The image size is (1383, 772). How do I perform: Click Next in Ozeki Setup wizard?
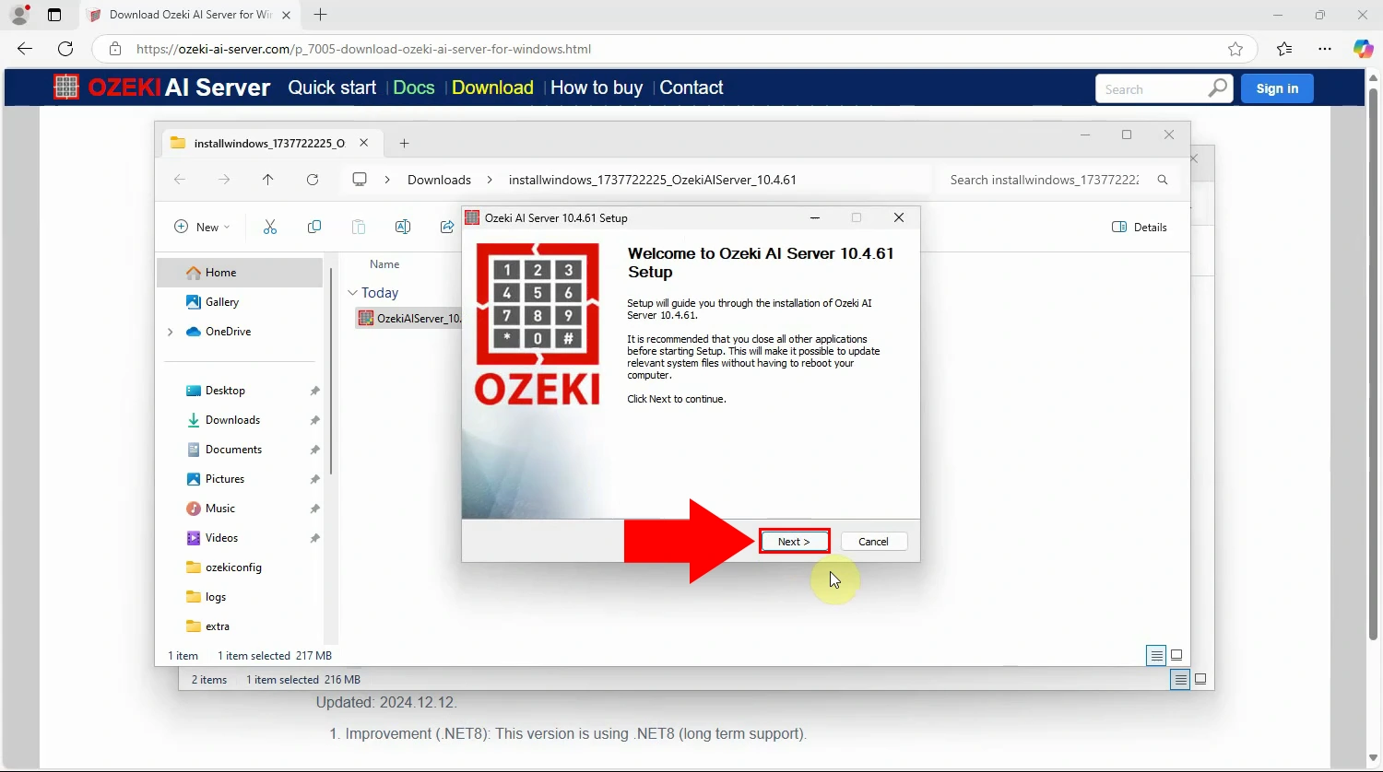coord(794,542)
